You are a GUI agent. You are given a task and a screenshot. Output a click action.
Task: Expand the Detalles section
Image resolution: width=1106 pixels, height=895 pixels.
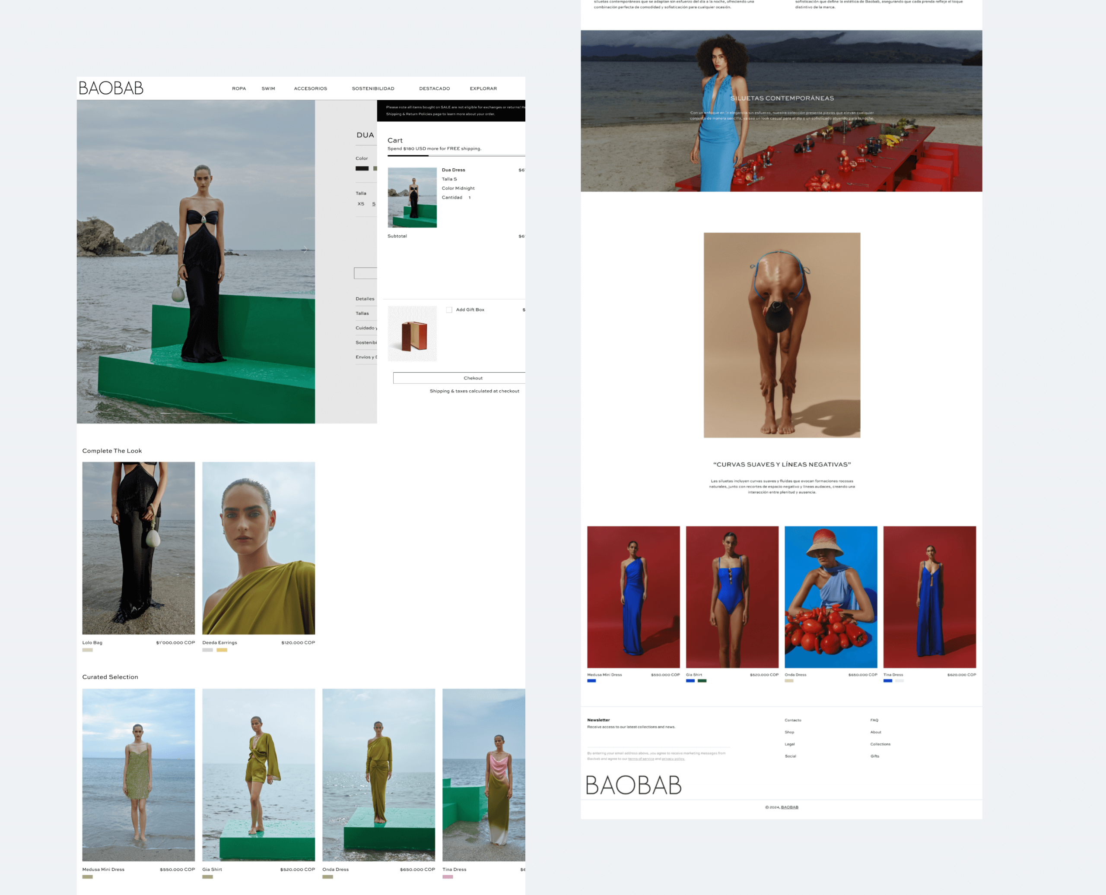[365, 299]
